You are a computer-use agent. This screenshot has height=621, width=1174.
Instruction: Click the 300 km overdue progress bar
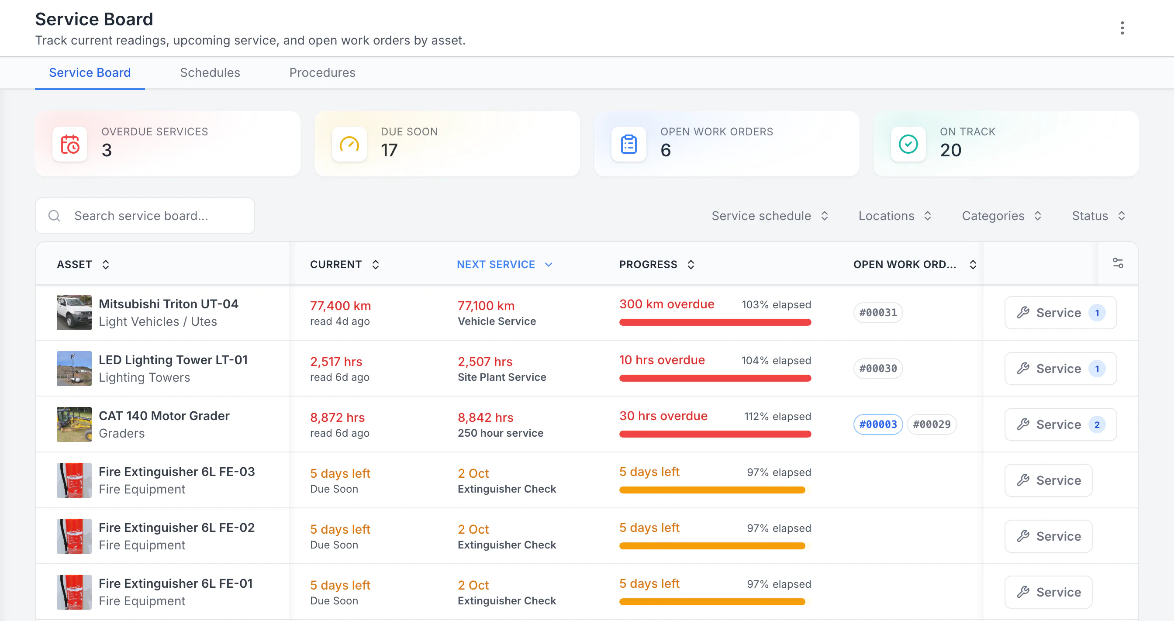715,322
